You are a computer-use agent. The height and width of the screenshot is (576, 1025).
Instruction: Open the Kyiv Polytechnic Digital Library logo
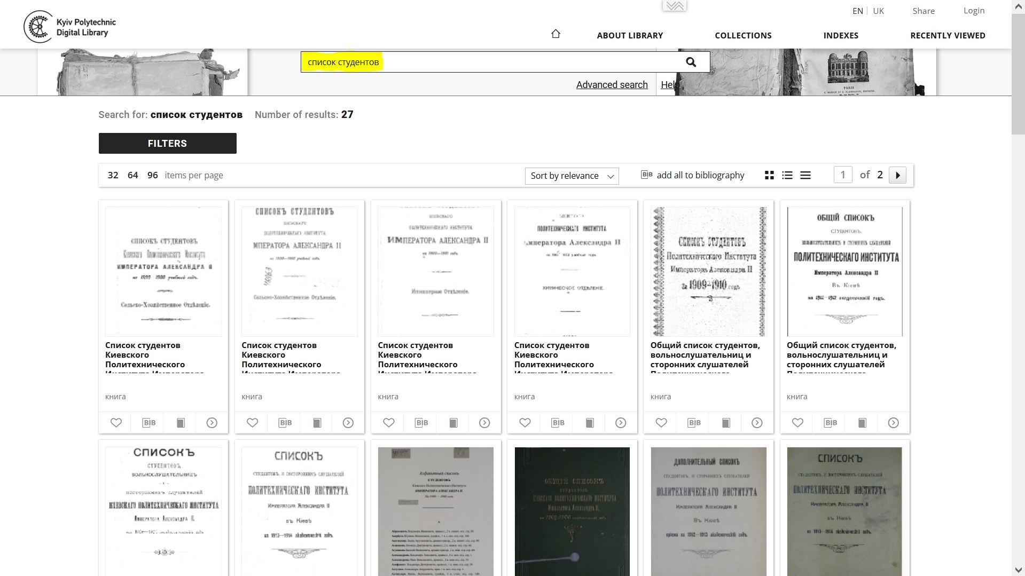[x=70, y=27]
